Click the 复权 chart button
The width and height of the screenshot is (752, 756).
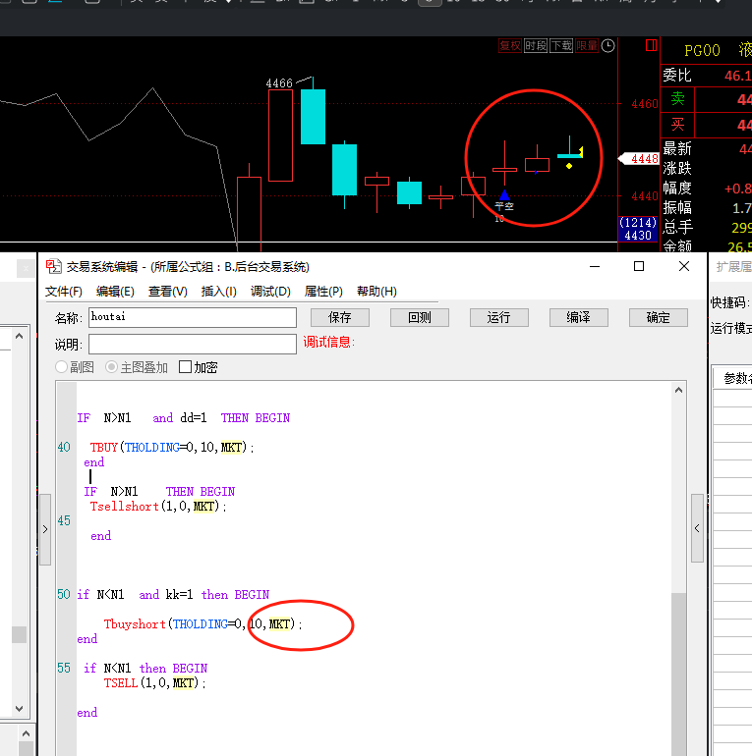[x=509, y=46]
